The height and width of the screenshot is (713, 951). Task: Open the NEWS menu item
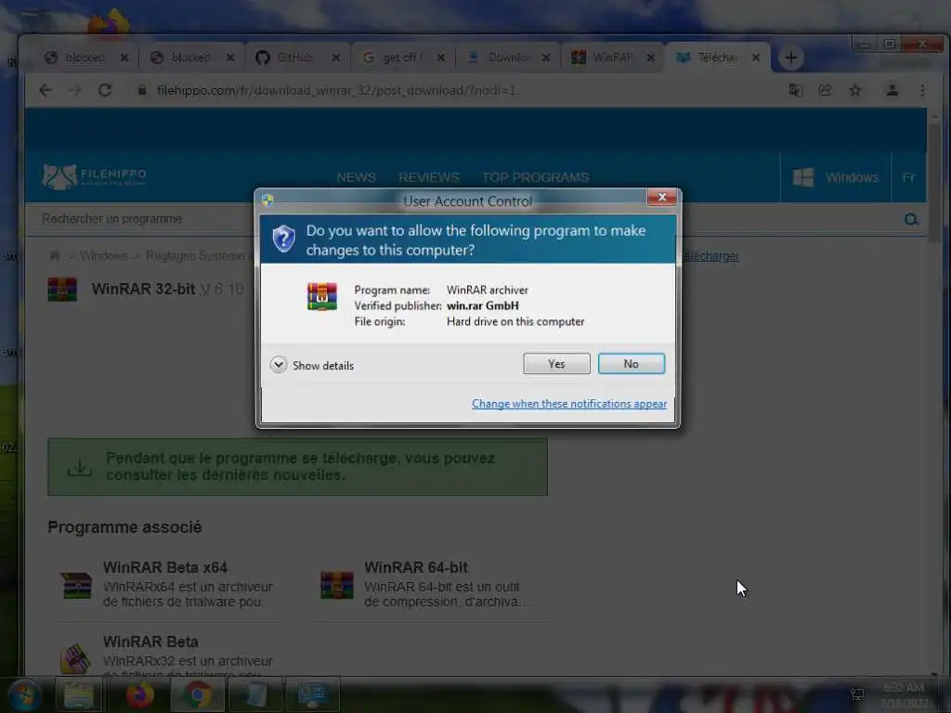point(356,177)
